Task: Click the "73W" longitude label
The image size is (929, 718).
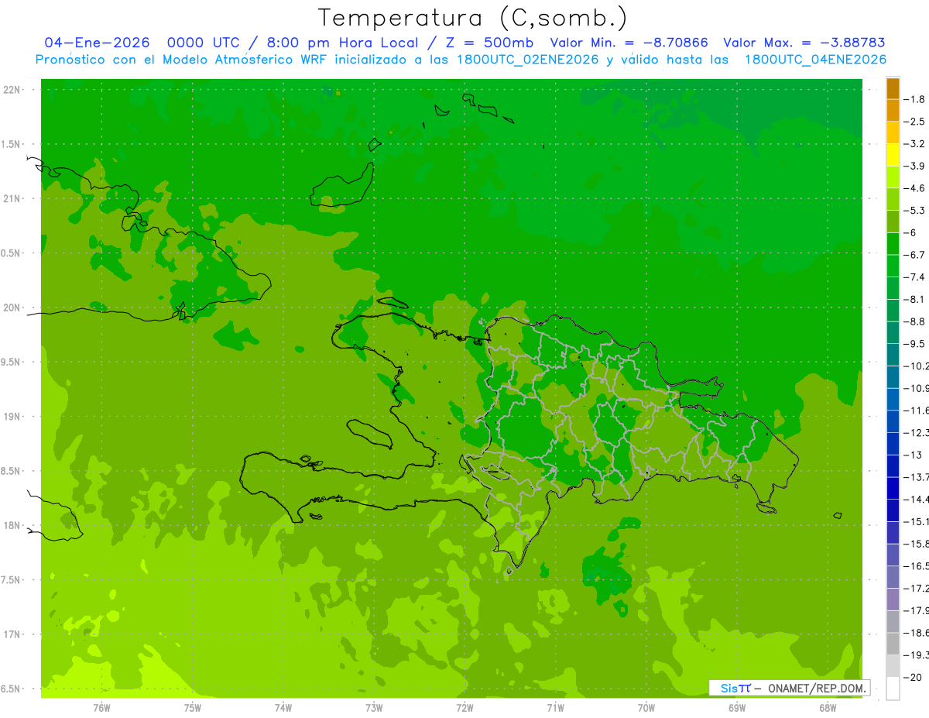Action: (x=374, y=707)
